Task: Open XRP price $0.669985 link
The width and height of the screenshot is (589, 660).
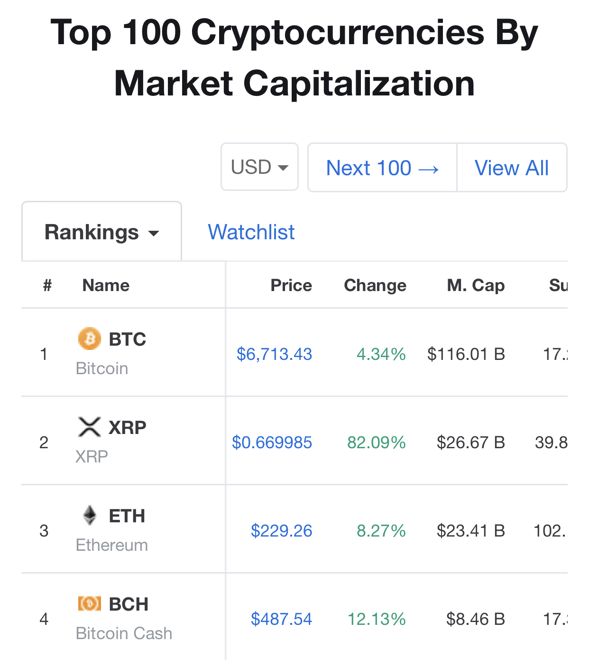Action: click(x=272, y=443)
